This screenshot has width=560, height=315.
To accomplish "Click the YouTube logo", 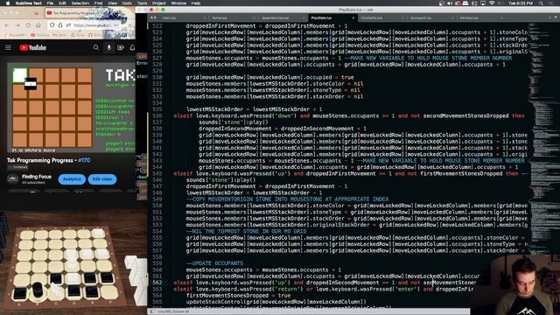I will (33, 47).
